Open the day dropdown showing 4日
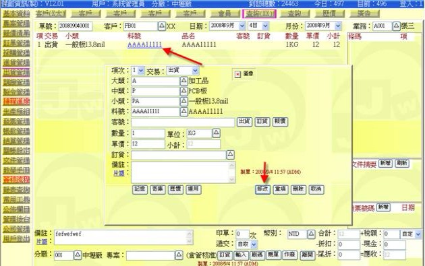The height and width of the screenshot is (266, 425). [x=265, y=26]
